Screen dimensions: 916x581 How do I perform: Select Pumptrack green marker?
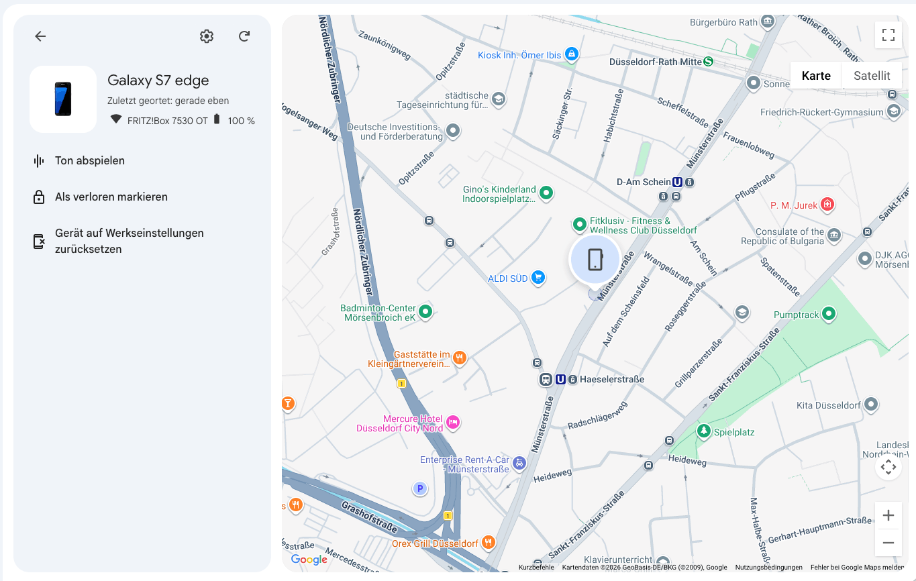pos(829,313)
